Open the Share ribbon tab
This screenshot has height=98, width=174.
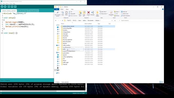point(67,9)
